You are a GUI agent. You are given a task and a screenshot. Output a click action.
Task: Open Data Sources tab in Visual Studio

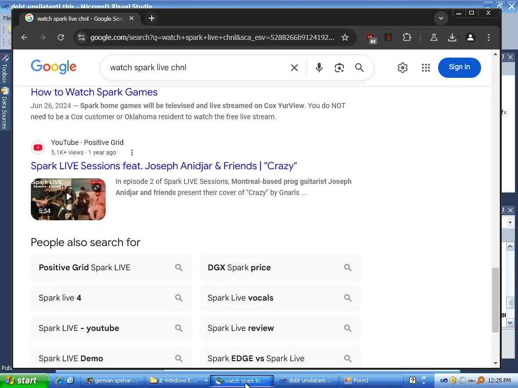point(4,108)
